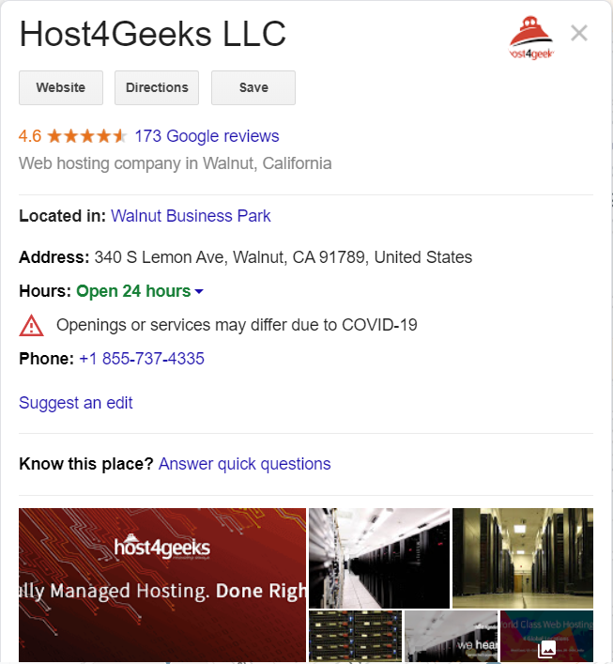View the data center aisle photo with black racks

pos(379,558)
